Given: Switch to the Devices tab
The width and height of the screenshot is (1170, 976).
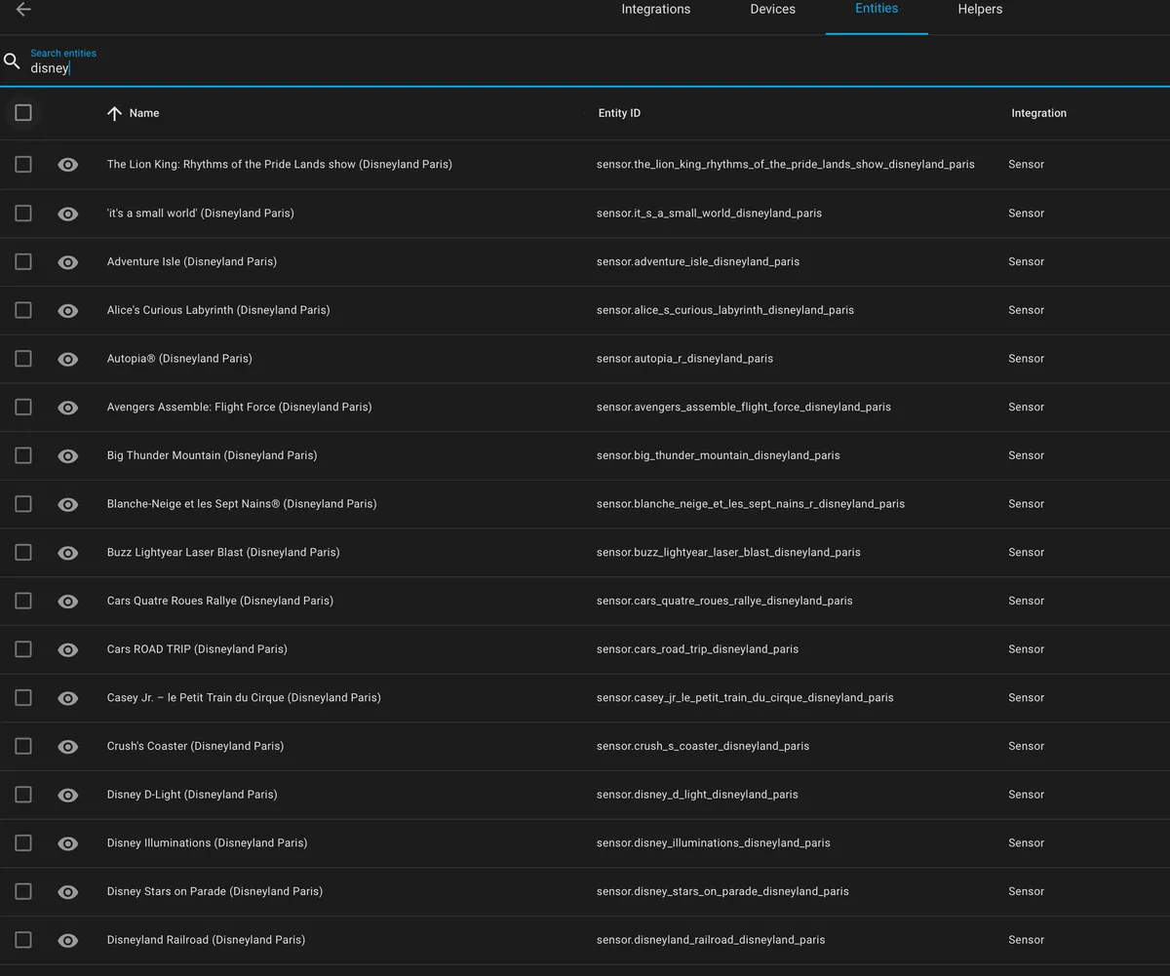Looking at the screenshot, I should pyautogui.click(x=772, y=10).
